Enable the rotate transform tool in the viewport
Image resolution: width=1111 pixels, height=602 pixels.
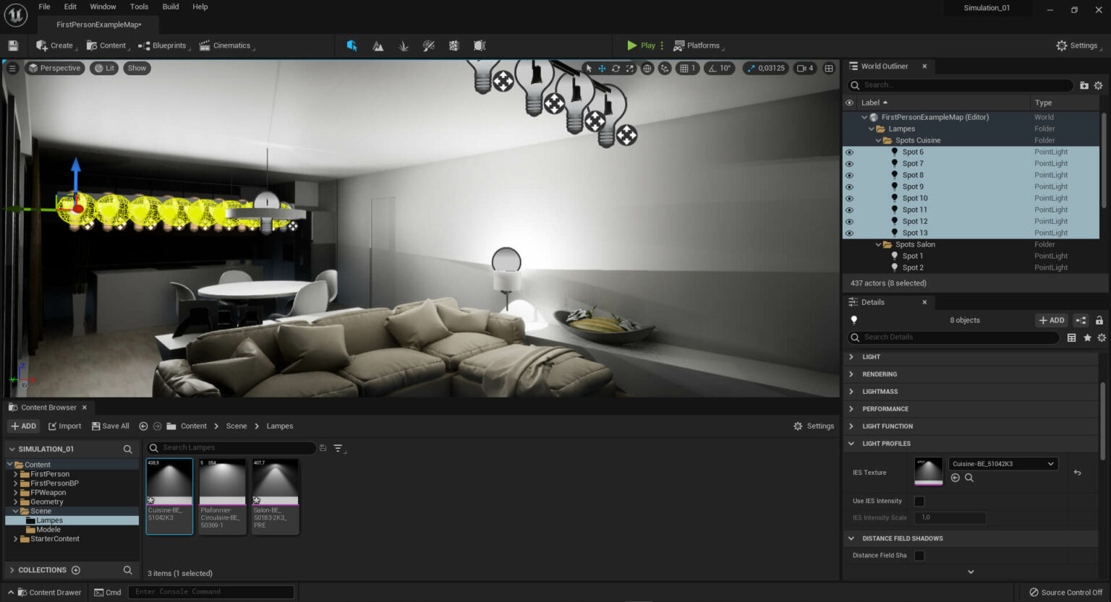pos(616,68)
